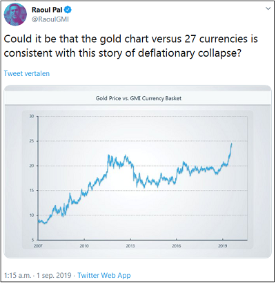Click the 2010 label on the x-axis

coord(84,246)
